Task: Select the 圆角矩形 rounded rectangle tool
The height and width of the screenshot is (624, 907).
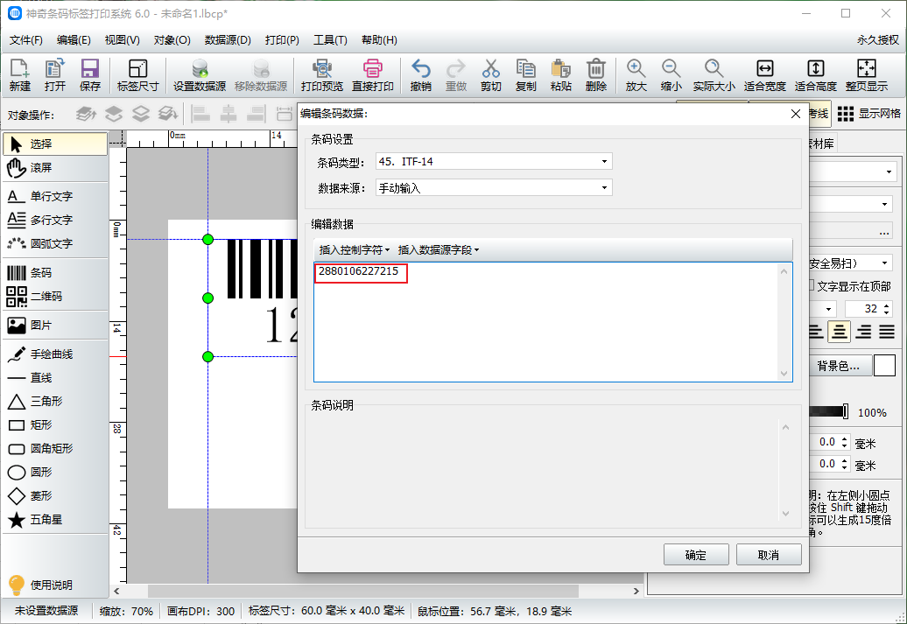Action: (x=55, y=449)
